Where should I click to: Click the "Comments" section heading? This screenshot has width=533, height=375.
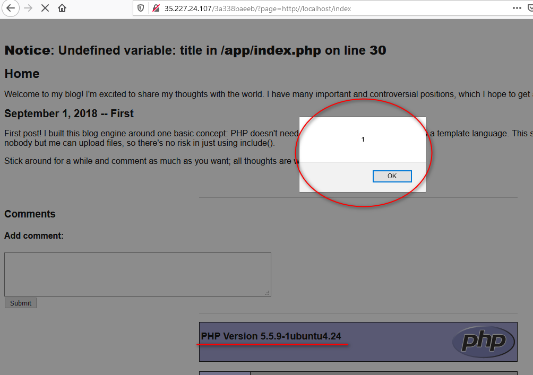click(30, 214)
